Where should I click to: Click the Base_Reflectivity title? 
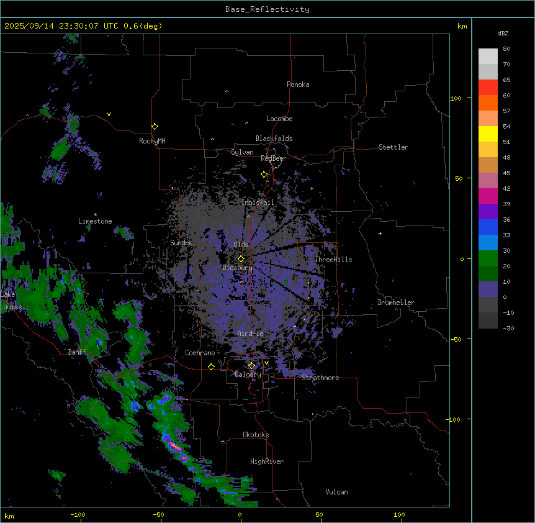click(267, 9)
